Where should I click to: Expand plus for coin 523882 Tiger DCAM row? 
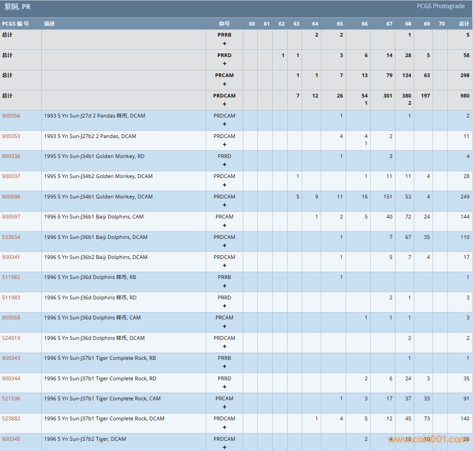225,427
